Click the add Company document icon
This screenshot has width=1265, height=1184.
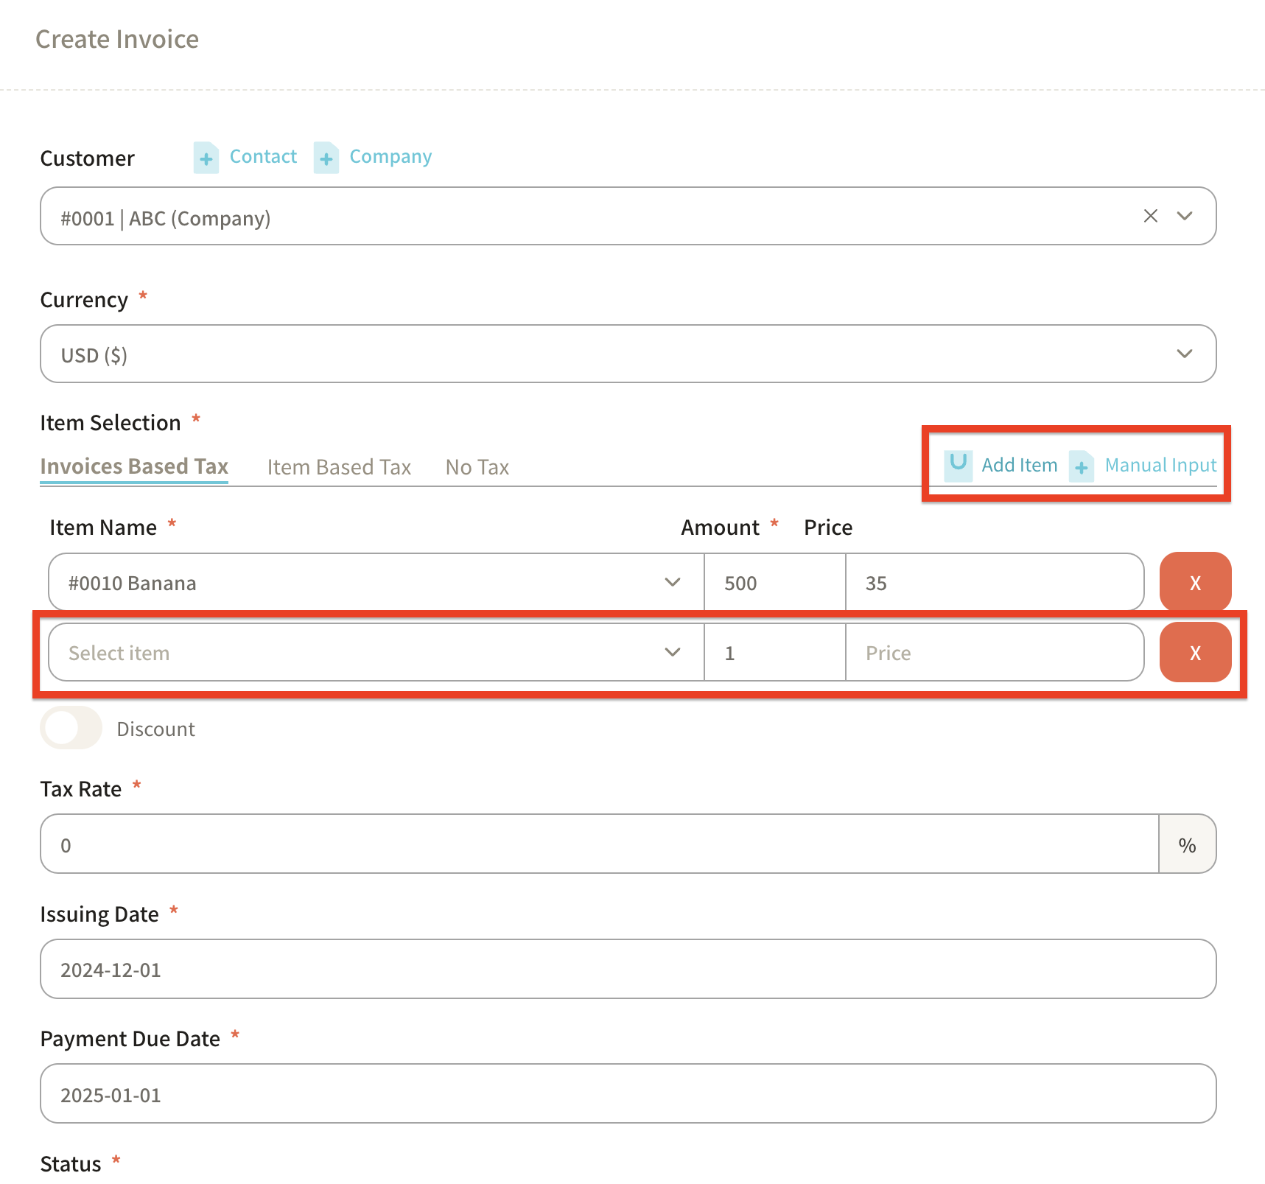point(326,158)
